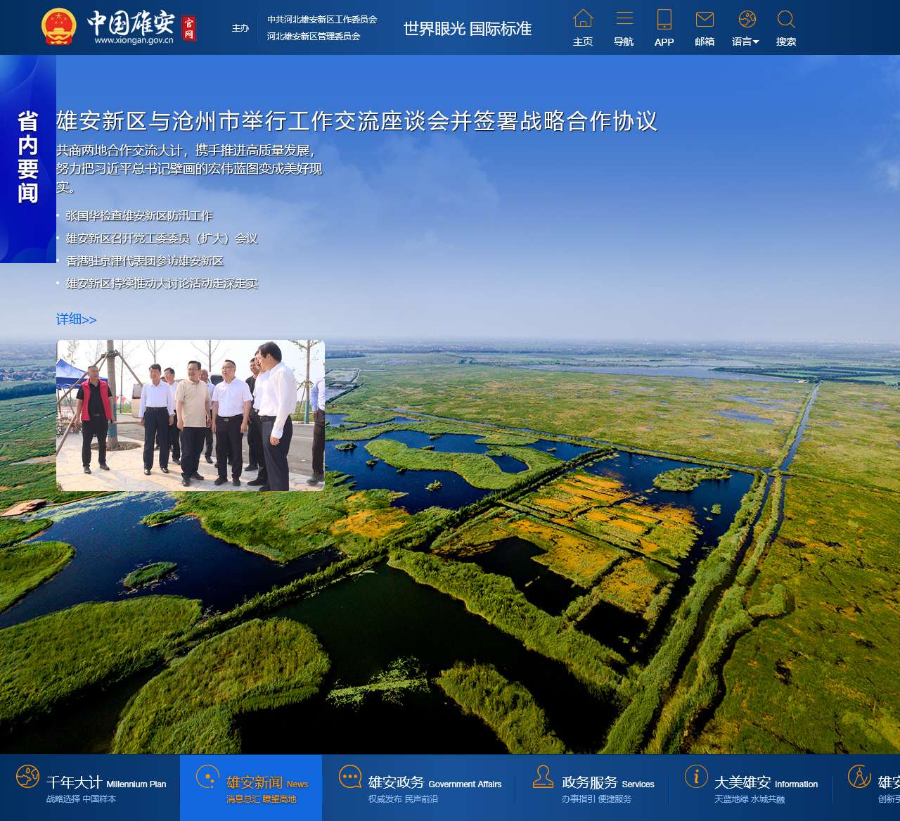Open news item 雄安新区召开党工委委员（扩大）会议

coord(161,238)
